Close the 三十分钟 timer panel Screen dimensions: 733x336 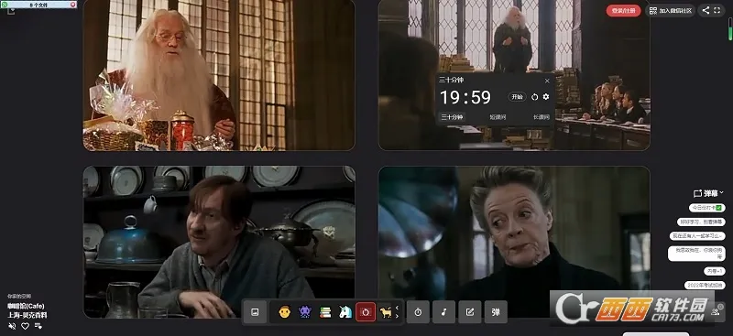click(x=547, y=81)
